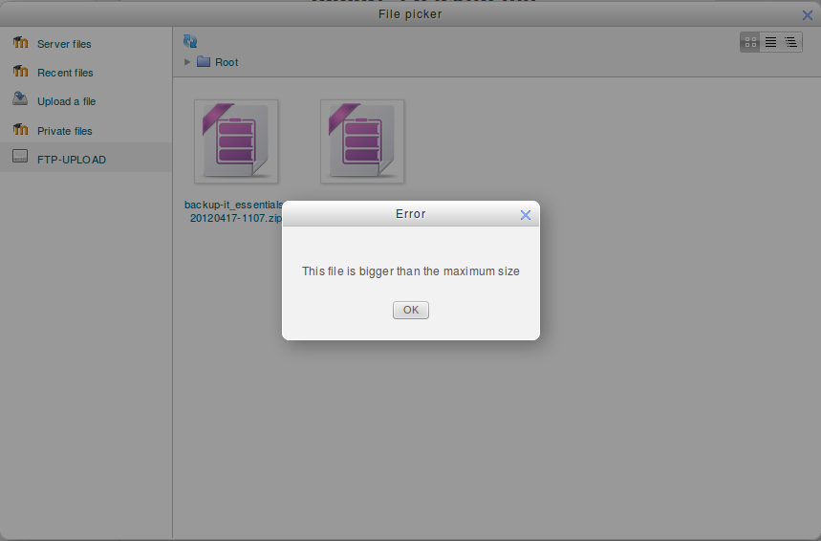Refresh the file listing
Viewport: 821px width, 541px height.
pos(190,41)
